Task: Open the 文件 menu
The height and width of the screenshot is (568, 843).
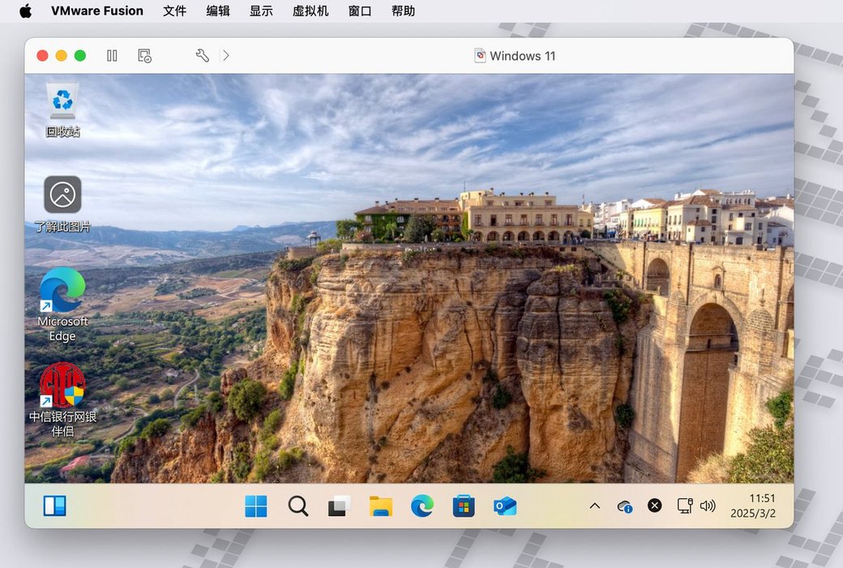Action: click(x=175, y=11)
